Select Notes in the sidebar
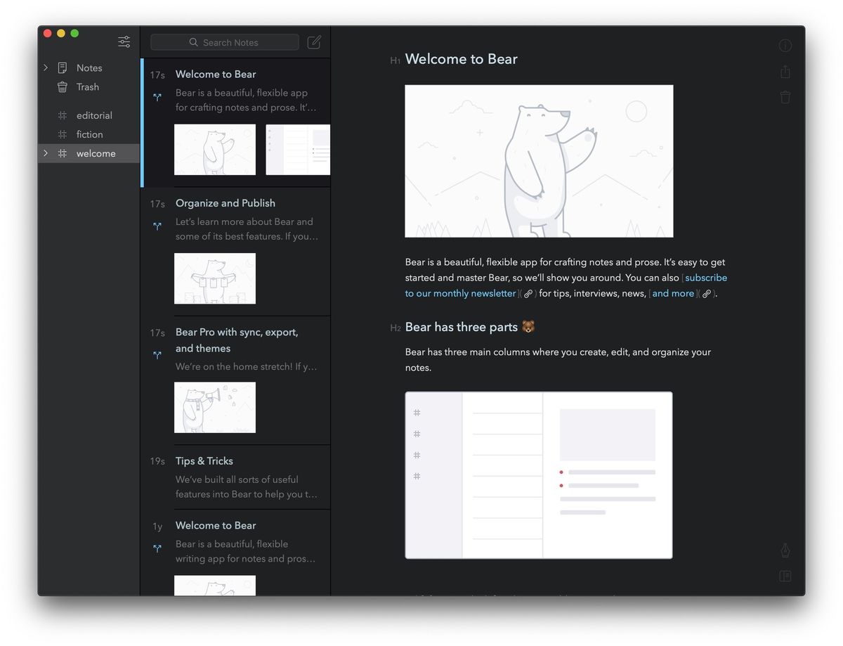Screen dimensions: 843x646 [89, 67]
